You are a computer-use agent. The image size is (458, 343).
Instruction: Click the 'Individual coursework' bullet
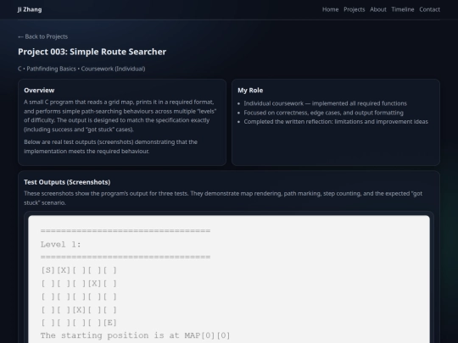(326, 103)
